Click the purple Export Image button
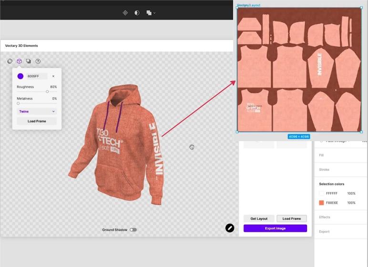This screenshot has width=368, height=267. click(275, 228)
